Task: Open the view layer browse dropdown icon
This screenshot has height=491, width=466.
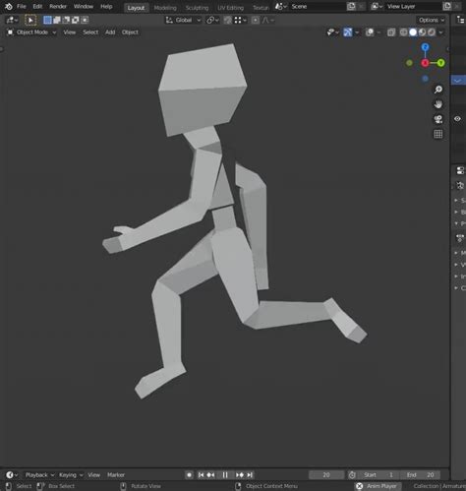Action: click(x=377, y=6)
